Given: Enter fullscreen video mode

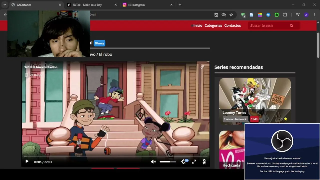Looking at the screenshot, I should (x=194, y=162).
